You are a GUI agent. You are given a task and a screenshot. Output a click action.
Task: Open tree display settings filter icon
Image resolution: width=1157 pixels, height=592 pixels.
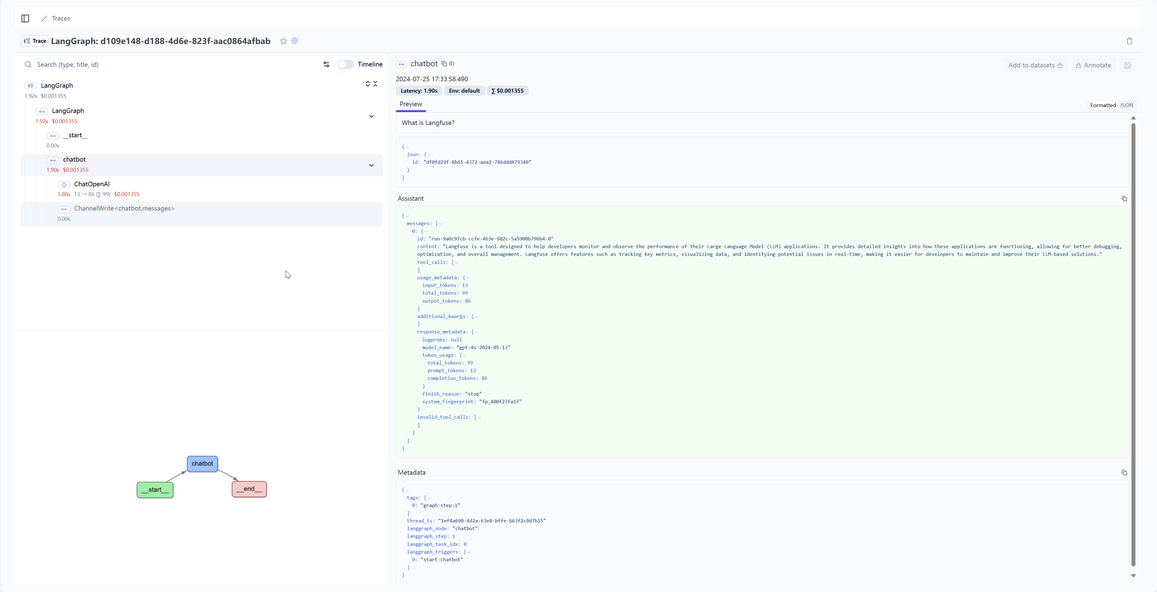click(x=326, y=65)
